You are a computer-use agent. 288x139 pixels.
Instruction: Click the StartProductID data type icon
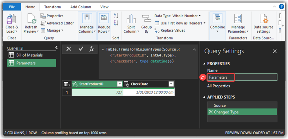coord(75,84)
